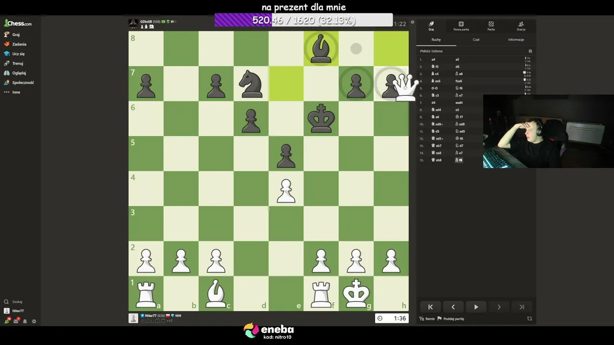Screen dimensions: 614x345
Task: Open Społeczność in the left sidebar
Action: (19, 82)
